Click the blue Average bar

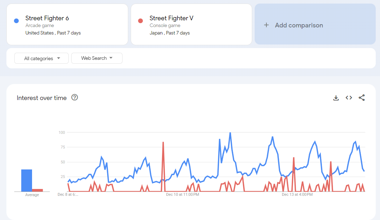(27, 180)
